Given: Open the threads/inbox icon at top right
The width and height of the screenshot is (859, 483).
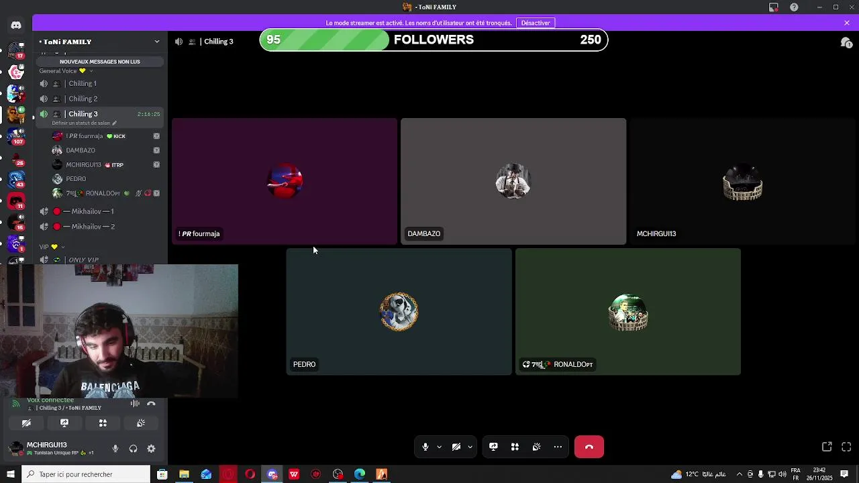Looking at the screenshot, I should tap(846, 42).
